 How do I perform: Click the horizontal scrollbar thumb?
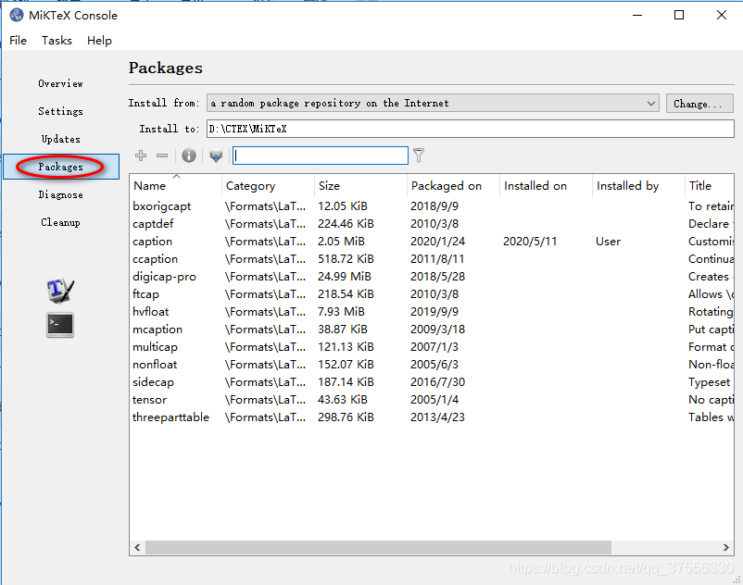pos(378,548)
